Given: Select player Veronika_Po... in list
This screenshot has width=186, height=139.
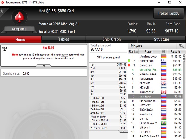Looking at the screenshot, I should tap(155, 70).
